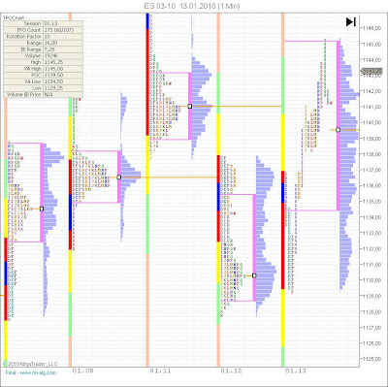Click the 1146,00 price axis label
This screenshot has width=388, height=387.
(372, 28)
